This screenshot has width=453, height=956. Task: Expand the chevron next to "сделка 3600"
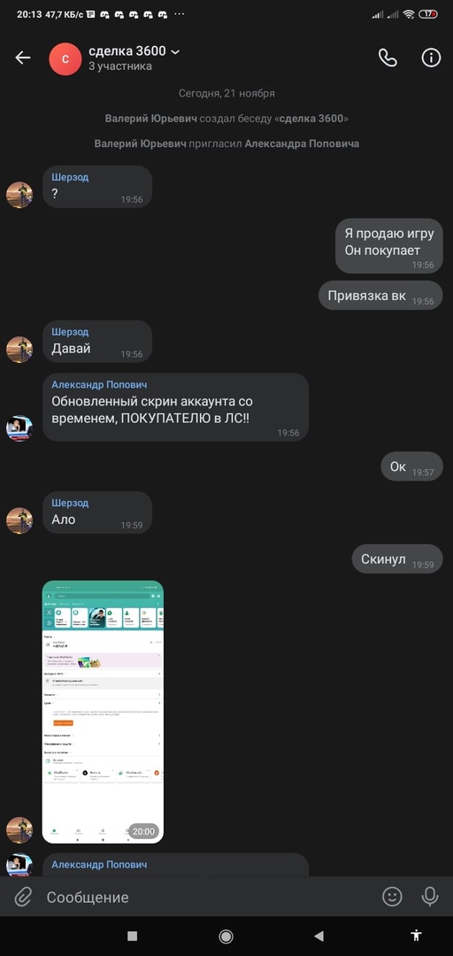pos(175,52)
